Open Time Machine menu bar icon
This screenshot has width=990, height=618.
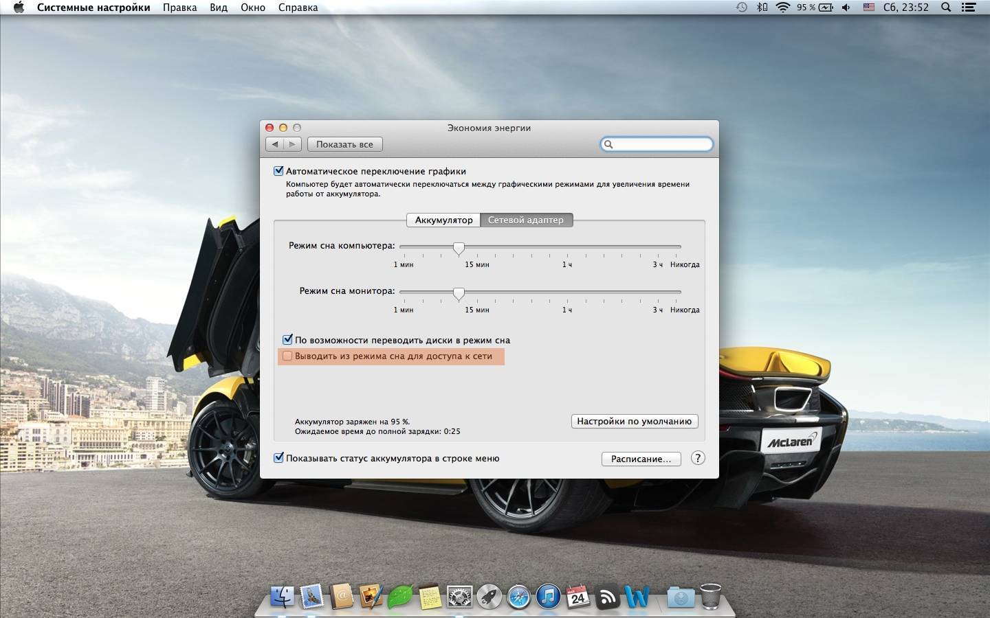741,8
